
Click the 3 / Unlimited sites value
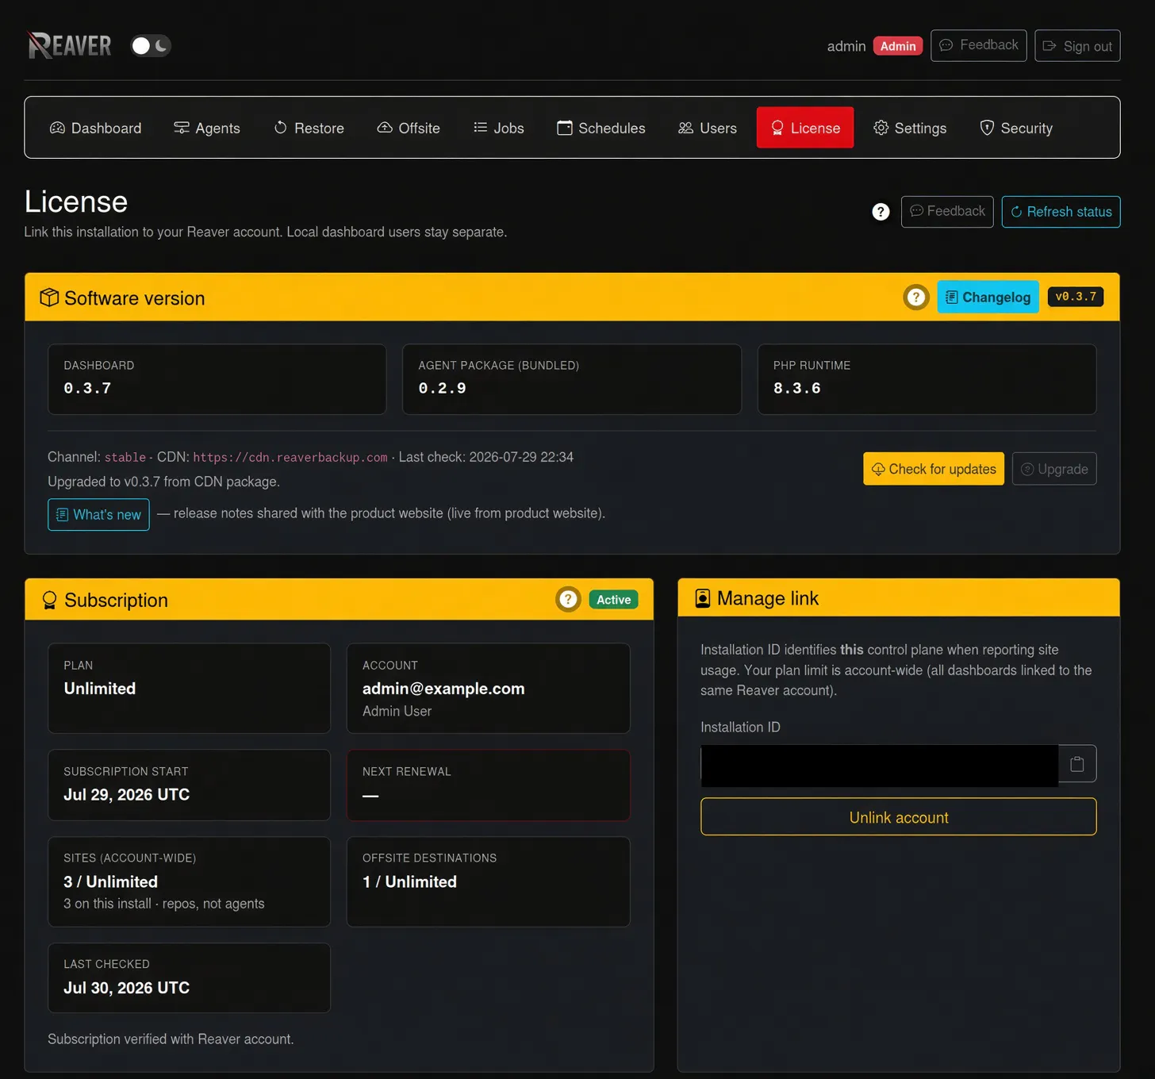click(x=111, y=882)
